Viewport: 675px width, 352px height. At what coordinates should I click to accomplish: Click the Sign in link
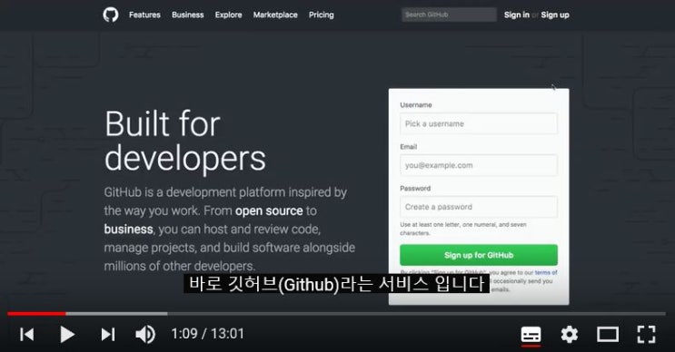517,15
